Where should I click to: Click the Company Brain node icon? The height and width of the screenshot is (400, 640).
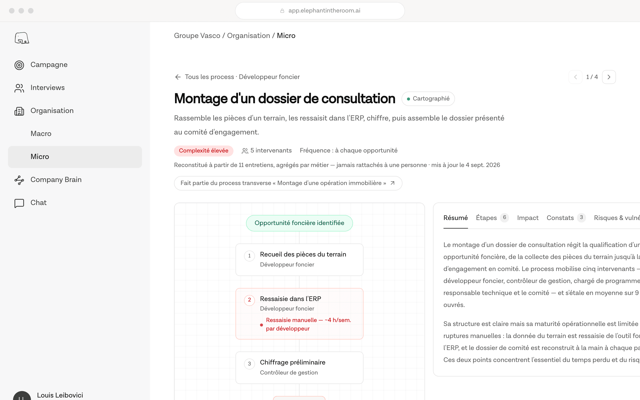[x=19, y=180]
